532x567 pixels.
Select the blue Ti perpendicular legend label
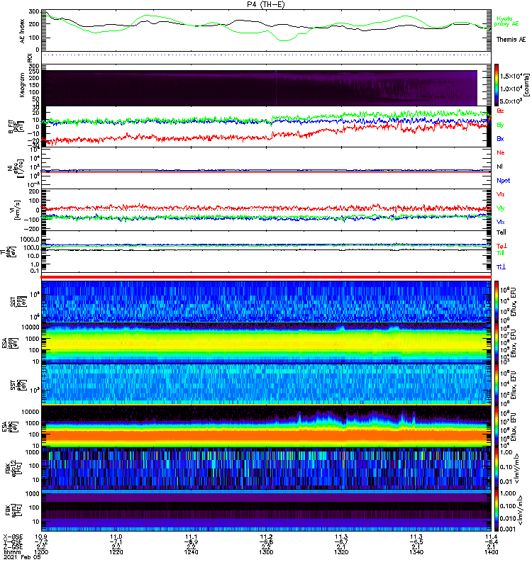coord(501,267)
